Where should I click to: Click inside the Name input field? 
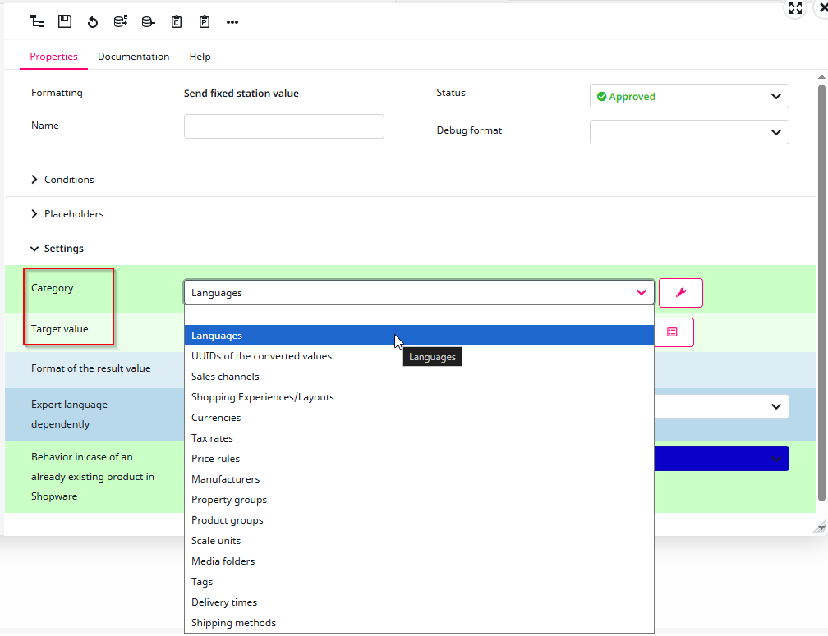tap(283, 126)
